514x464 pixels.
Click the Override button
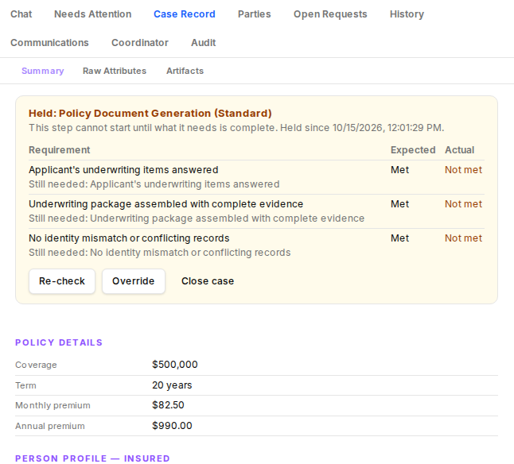click(134, 281)
